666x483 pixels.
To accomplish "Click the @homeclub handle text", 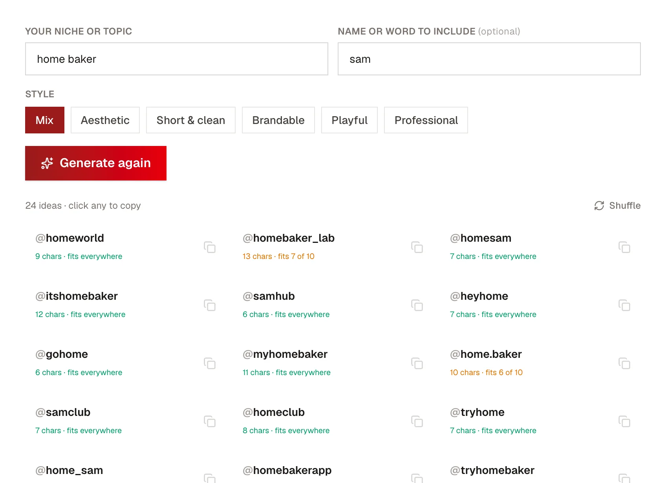I will (274, 412).
